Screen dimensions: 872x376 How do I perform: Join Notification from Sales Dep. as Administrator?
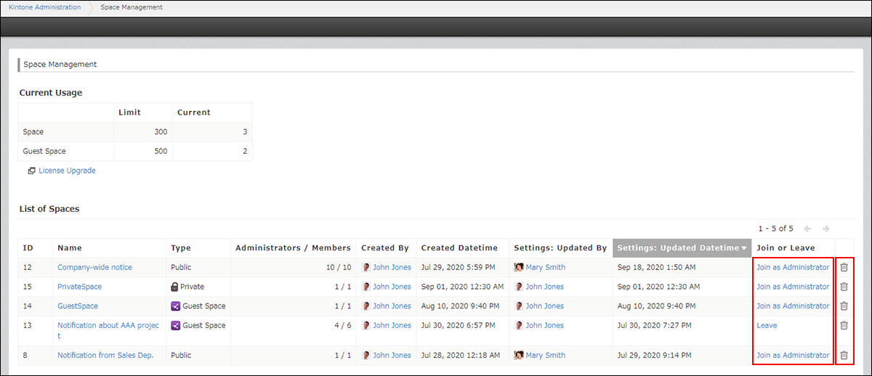(792, 356)
